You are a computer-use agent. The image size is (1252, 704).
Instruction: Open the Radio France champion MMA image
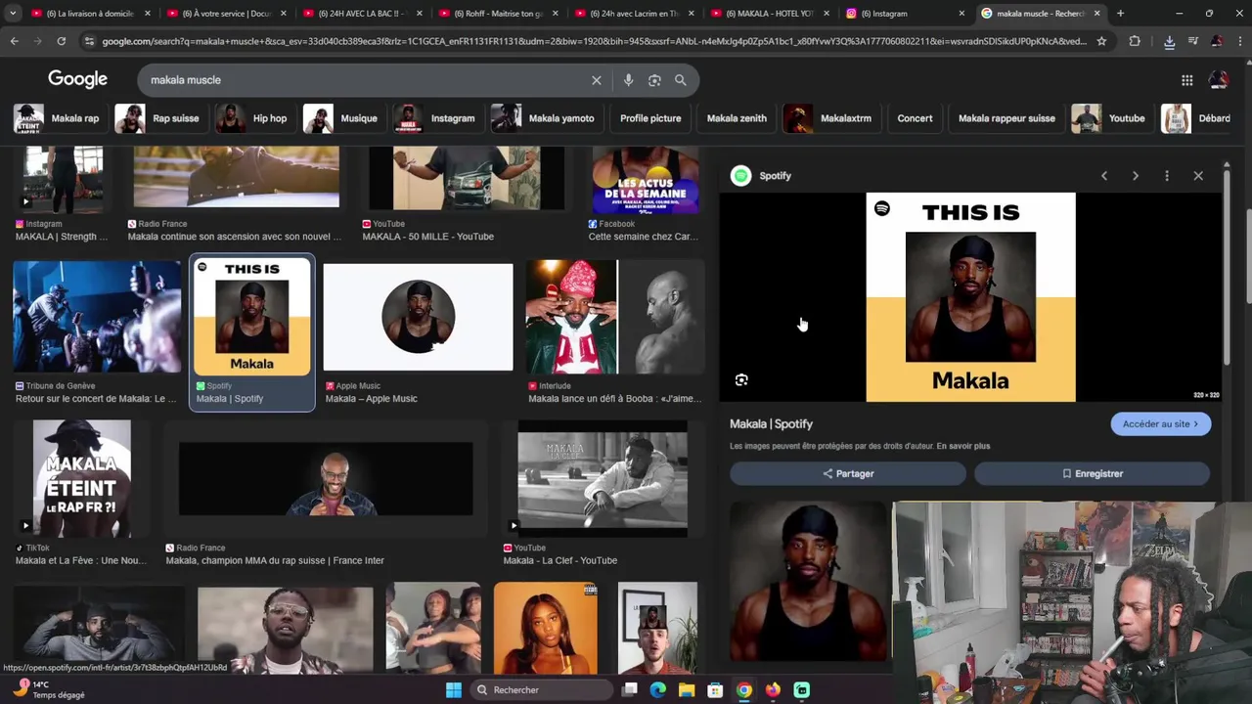326,479
